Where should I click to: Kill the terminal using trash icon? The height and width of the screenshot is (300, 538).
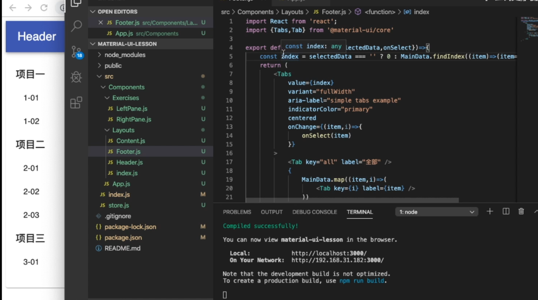tap(521, 211)
